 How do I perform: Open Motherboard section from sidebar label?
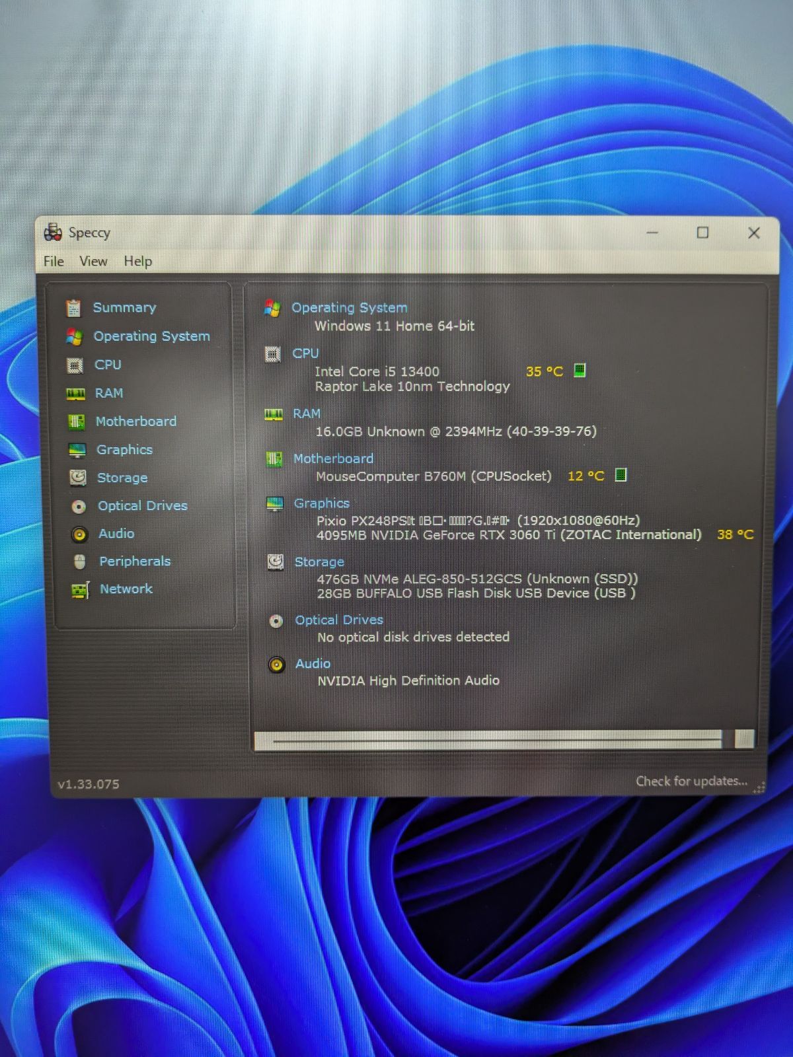(x=135, y=421)
